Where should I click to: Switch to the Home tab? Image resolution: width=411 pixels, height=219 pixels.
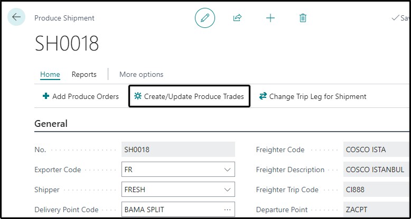(50, 74)
